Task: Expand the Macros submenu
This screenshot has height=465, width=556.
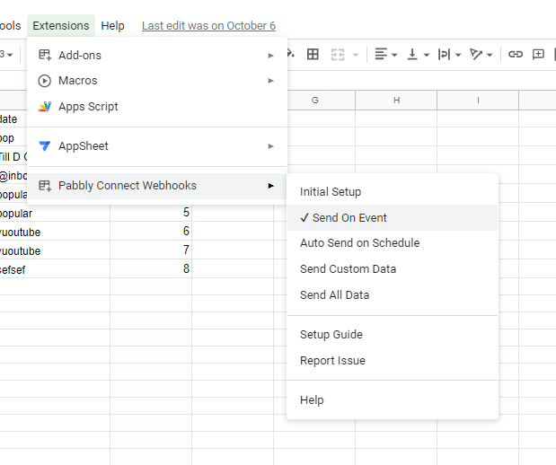Action: (157, 81)
